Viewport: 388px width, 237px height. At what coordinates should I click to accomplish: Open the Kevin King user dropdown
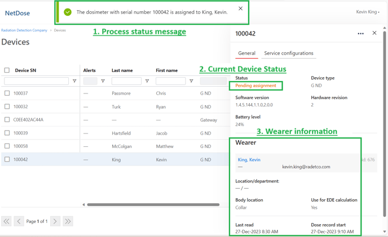368,12
